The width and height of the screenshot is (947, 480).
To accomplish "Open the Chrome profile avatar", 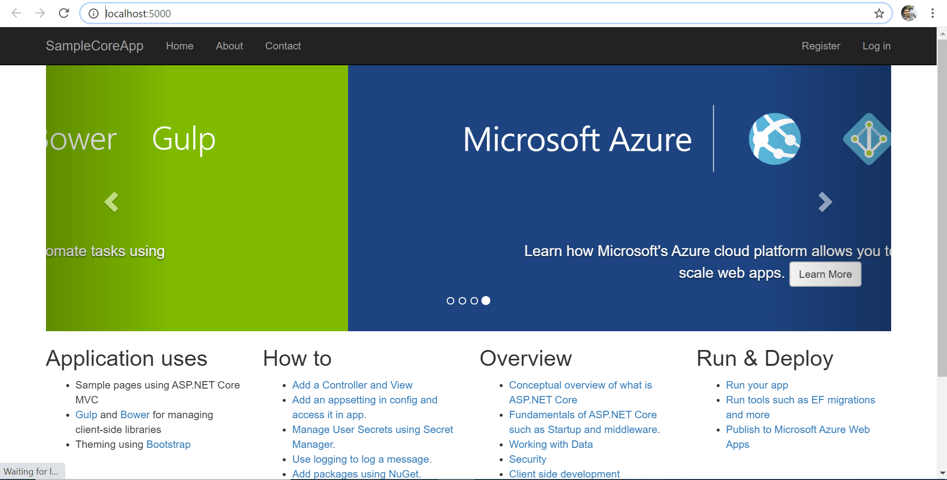I will coord(909,13).
